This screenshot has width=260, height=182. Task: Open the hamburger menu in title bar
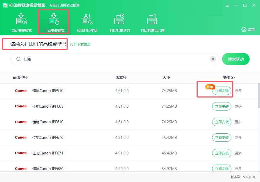(x=227, y=5)
